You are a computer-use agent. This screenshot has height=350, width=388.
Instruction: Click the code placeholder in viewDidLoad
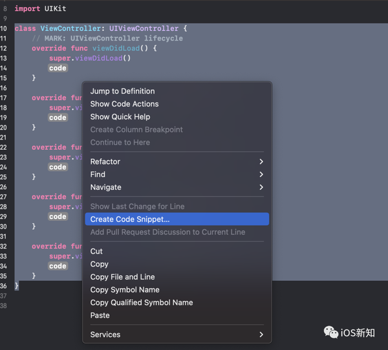(x=58, y=68)
